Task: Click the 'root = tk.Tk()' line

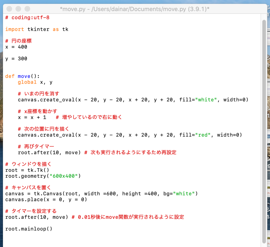Action: [27, 170]
